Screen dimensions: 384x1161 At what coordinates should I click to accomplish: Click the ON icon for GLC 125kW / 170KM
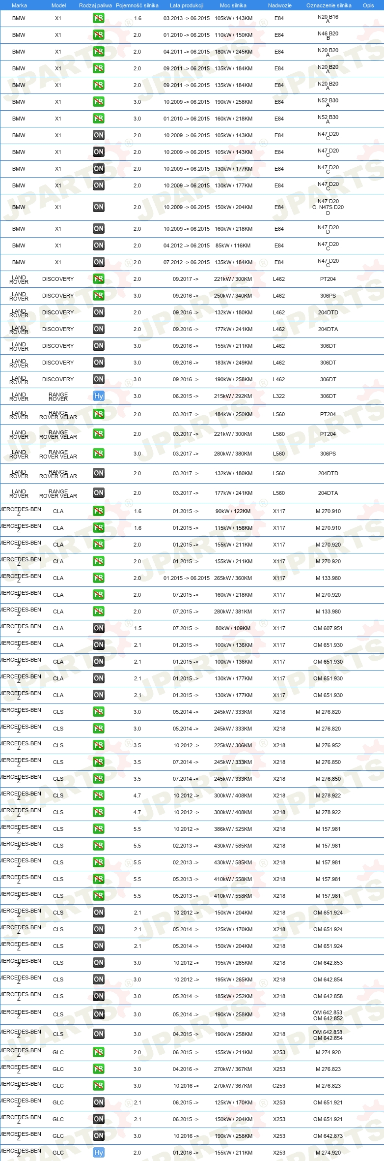(x=99, y=1102)
